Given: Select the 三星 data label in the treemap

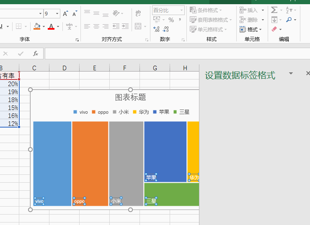Looking at the screenshot, I should pos(151,201).
